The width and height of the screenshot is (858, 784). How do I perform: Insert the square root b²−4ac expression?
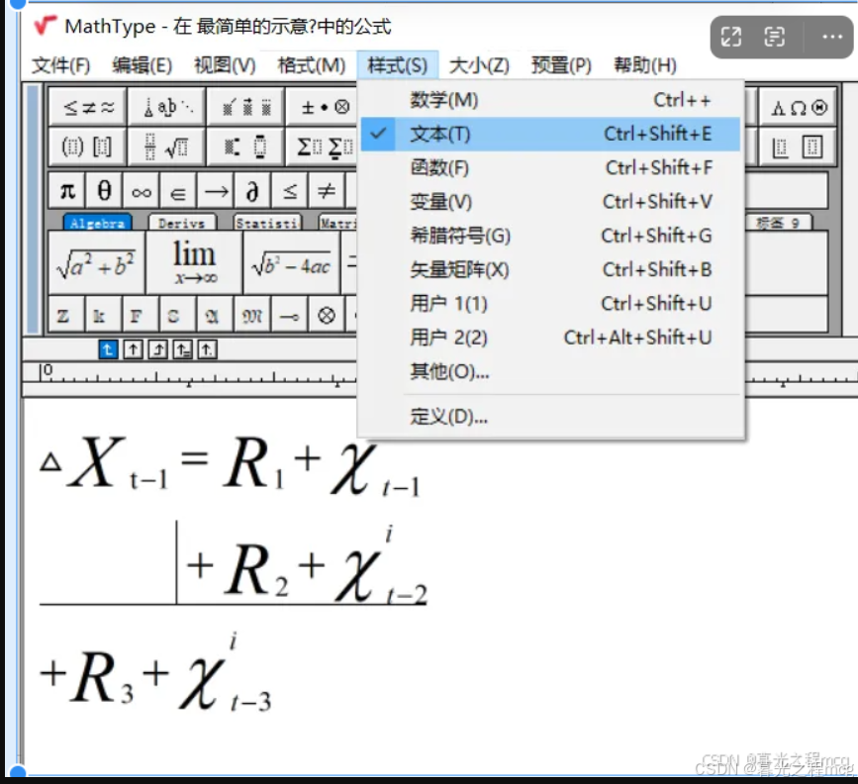point(292,262)
